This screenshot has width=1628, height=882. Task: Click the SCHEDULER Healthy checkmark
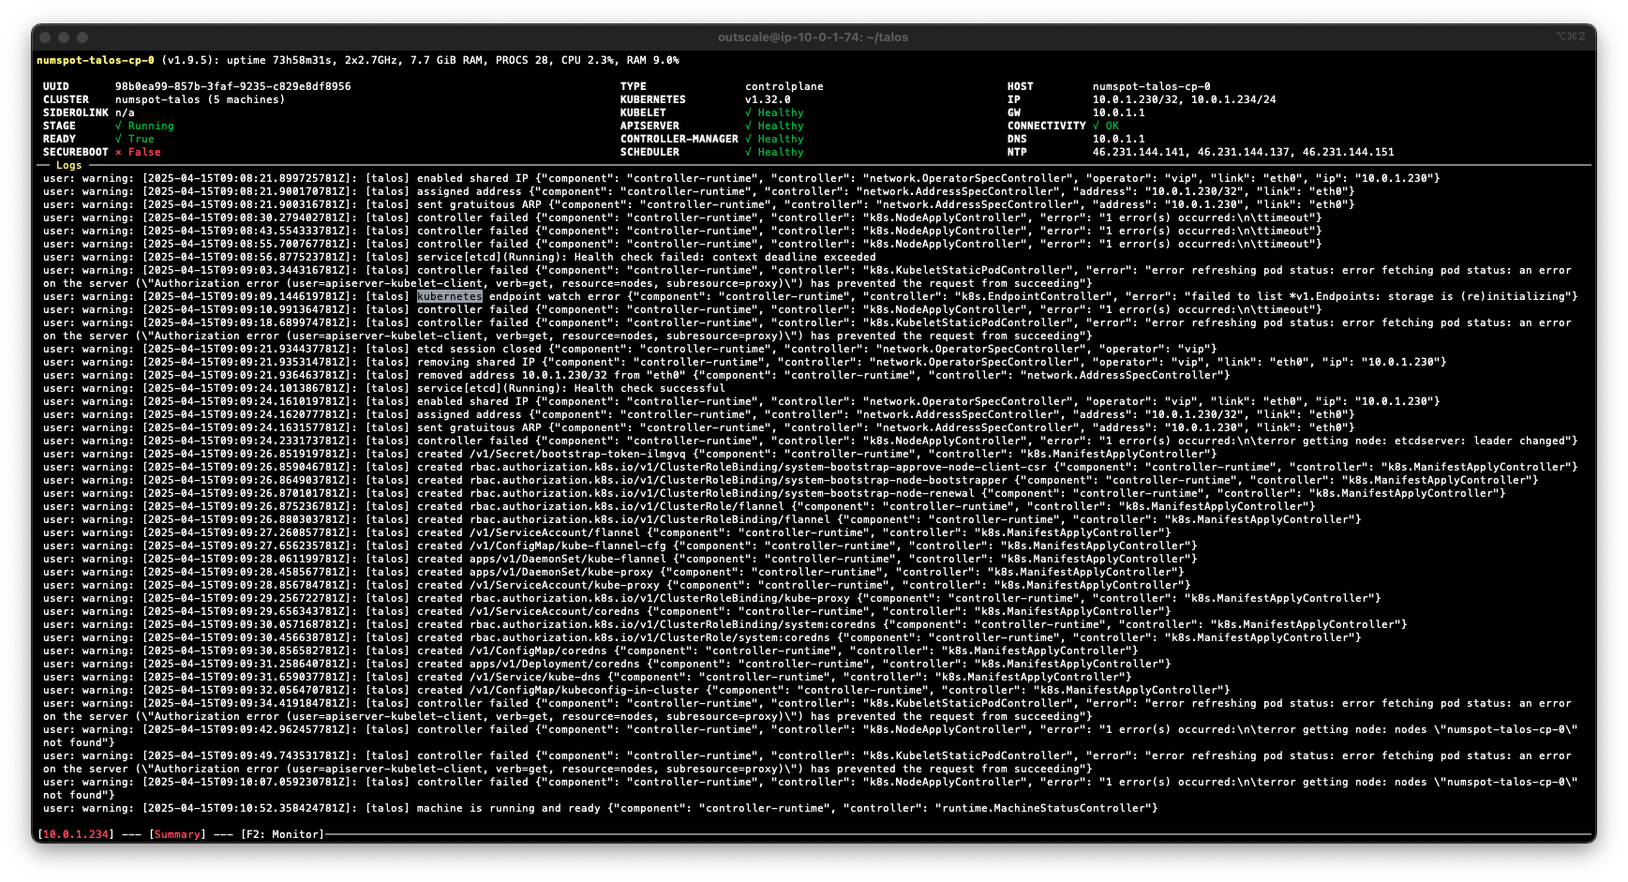coord(748,152)
